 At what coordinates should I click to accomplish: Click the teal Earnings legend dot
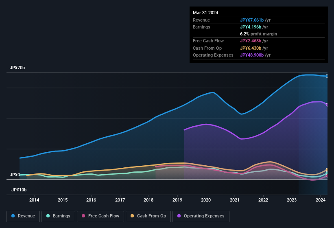pos(48,216)
